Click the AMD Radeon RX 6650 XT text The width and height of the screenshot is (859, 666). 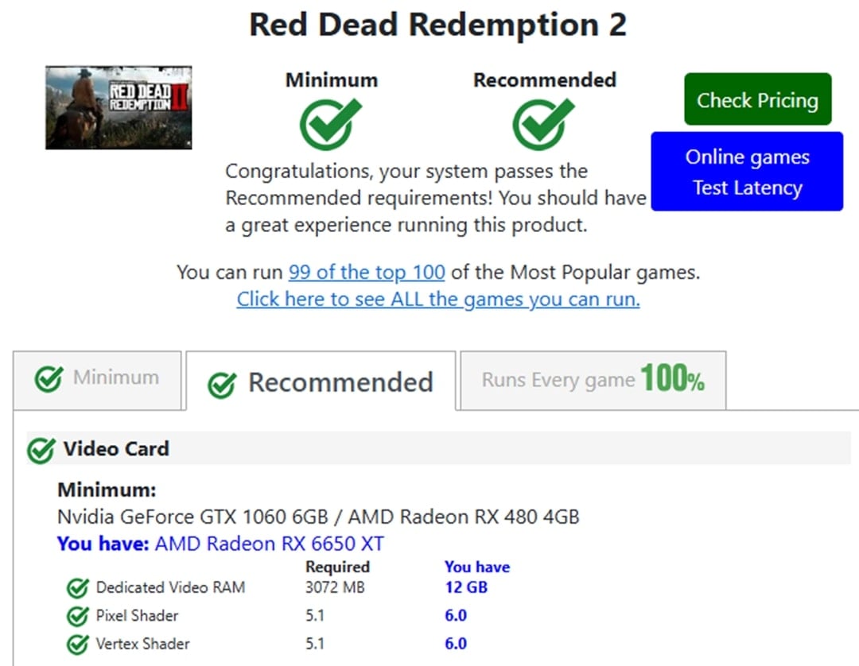point(270,544)
